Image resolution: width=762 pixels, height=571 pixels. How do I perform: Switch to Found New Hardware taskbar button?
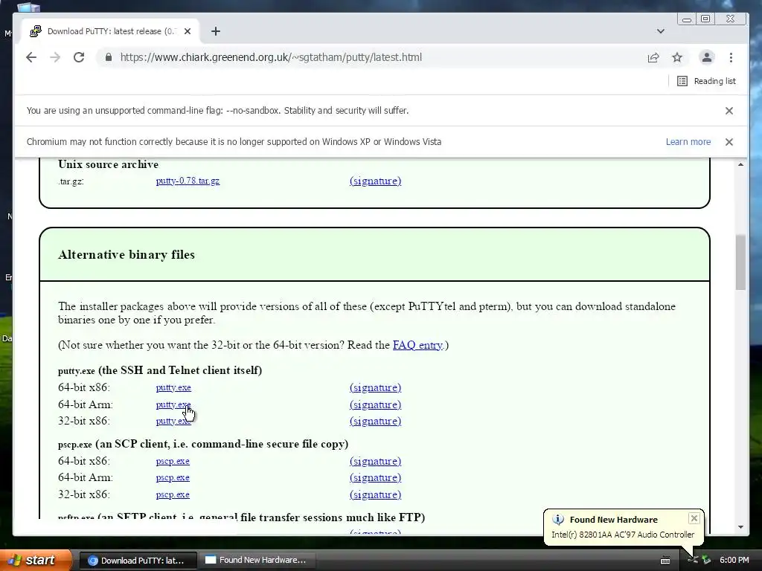(x=256, y=561)
